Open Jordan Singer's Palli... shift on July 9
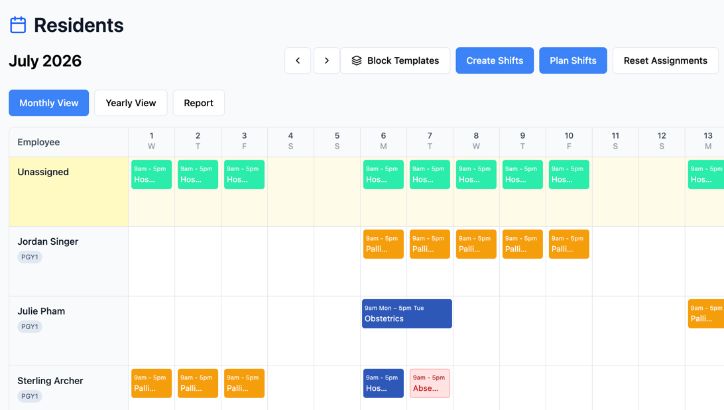Image resolution: width=724 pixels, height=410 pixels. click(522, 244)
